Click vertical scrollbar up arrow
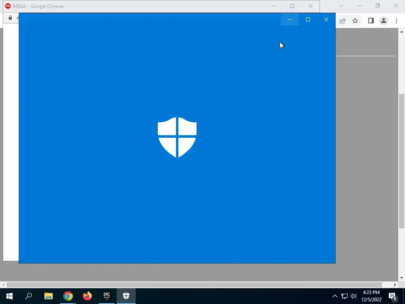 (x=401, y=32)
